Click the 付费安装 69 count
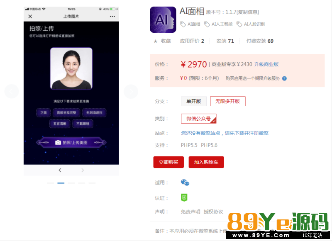The width and height of the screenshot is (332, 241). click(x=260, y=41)
